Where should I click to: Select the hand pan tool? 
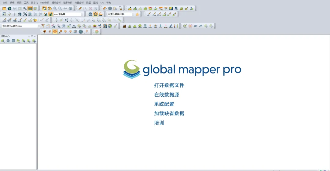click(50, 9)
